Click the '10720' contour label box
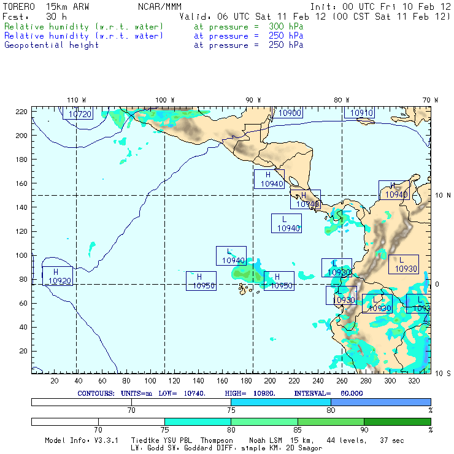The width and height of the screenshot is (454, 454). (x=78, y=113)
